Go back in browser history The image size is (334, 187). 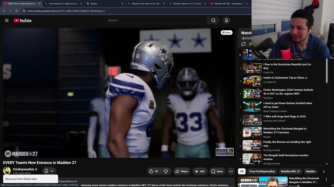(4, 11)
